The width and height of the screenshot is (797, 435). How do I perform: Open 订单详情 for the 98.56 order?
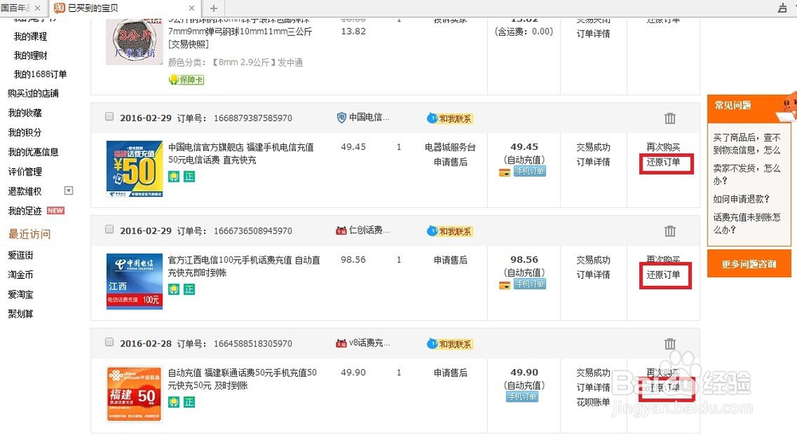pos(593,275)
